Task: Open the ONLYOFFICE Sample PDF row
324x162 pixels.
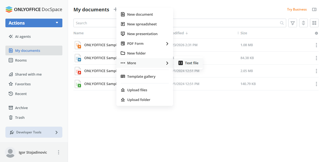Action: pyautogui.click(x=196, y=71)
